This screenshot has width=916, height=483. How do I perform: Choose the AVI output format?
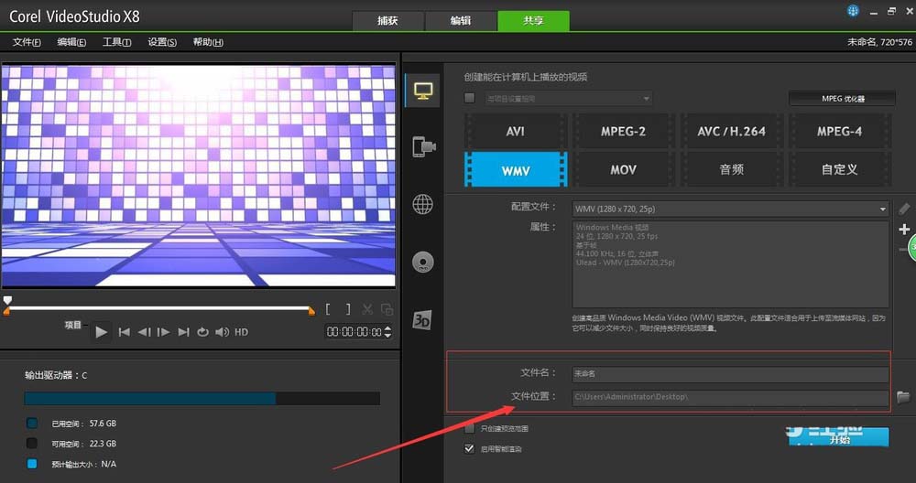tap(515, 131)
